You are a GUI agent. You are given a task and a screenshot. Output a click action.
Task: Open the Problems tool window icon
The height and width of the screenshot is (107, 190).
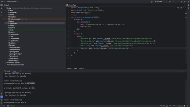(1, 100)
